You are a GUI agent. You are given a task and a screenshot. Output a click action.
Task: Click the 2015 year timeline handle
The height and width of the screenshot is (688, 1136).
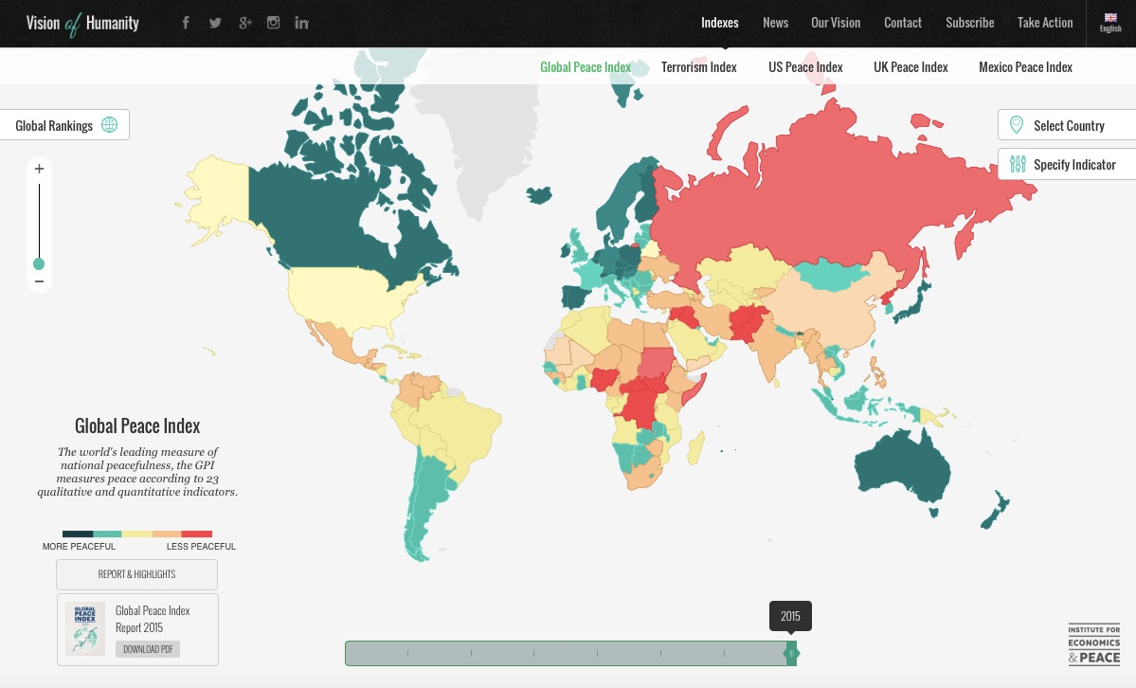tap(792, 653)
